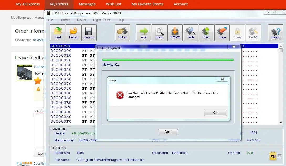Open My Orders tab in browser
286x166 pixels.
[x=59, y=4]
